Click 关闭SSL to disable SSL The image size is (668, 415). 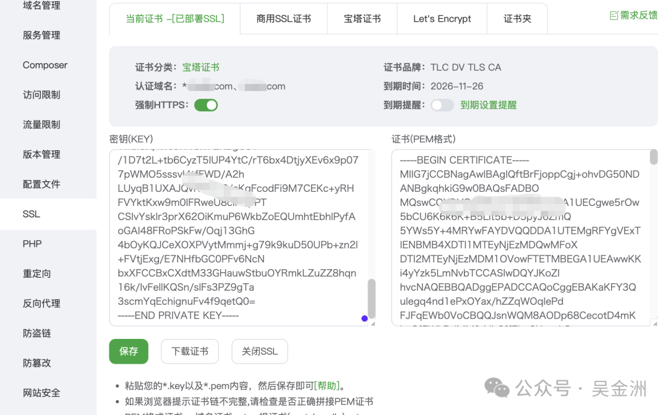click(259, 351)
